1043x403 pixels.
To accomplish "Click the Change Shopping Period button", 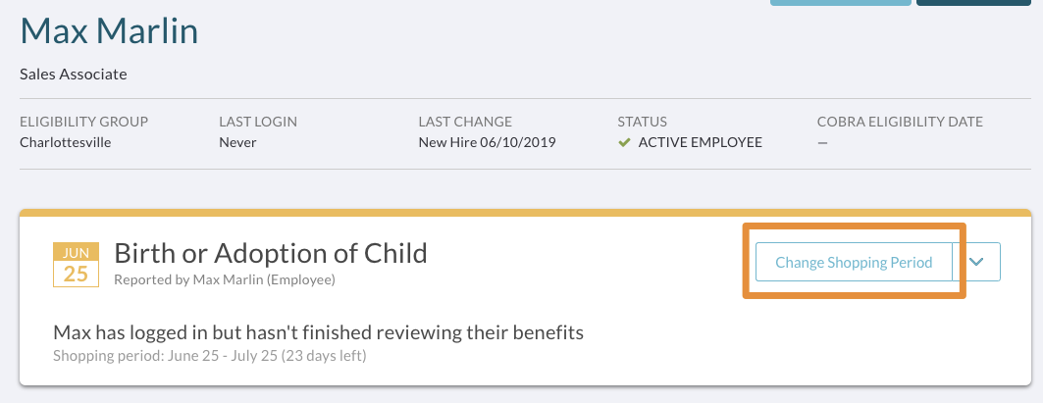I will (854, 262).
